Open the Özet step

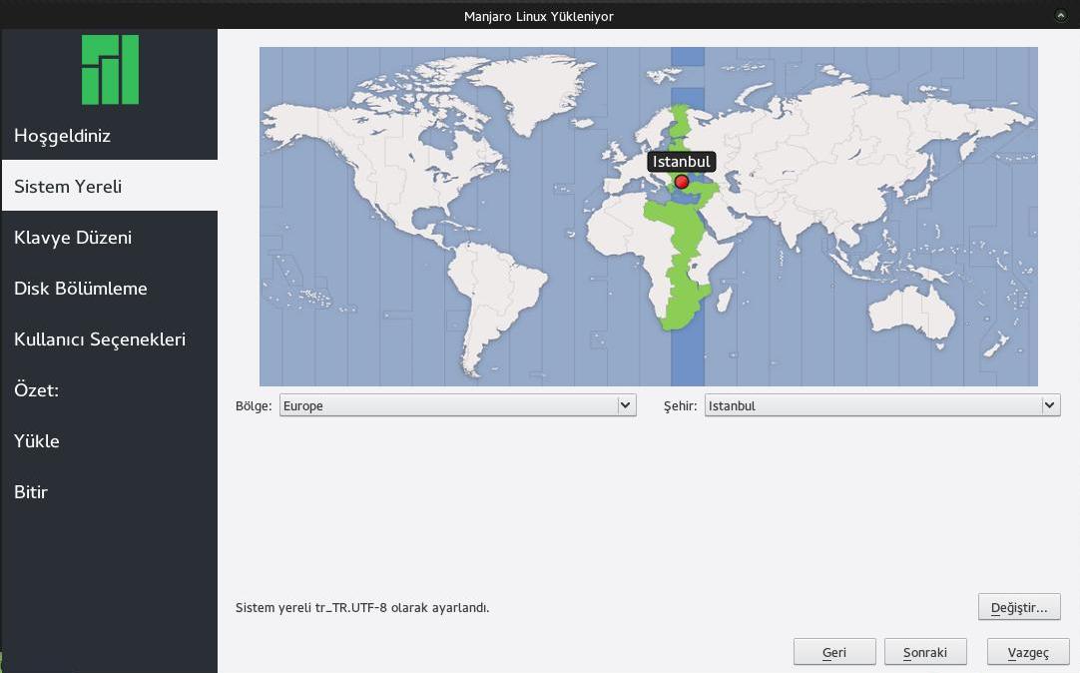[110, 389]
